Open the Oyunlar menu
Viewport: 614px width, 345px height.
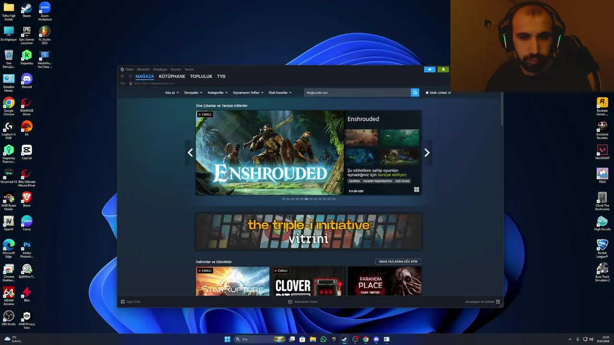click(x=176, y=69)
